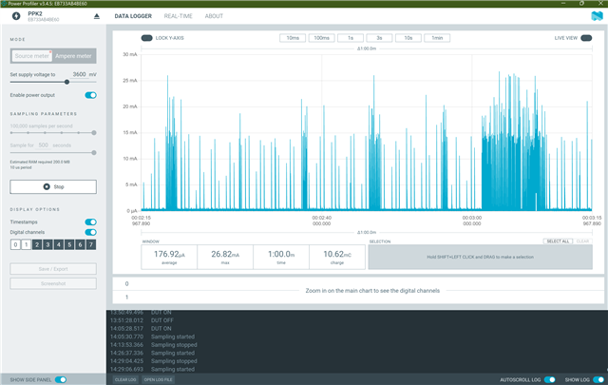This screenshot has height=385, width=608.
Task: Toggle digital channel 0
Action: [x=15, y=244]
